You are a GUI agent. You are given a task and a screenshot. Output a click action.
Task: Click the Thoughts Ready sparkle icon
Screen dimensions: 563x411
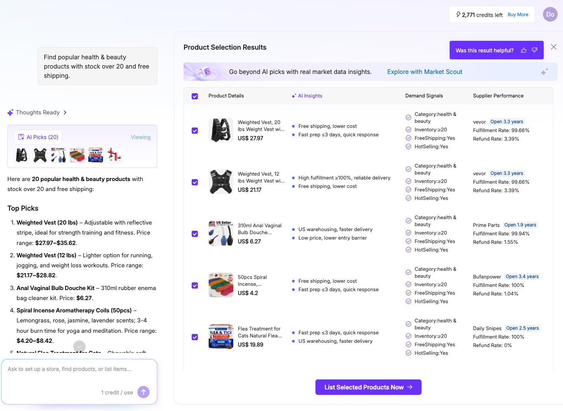coord(10,112)
